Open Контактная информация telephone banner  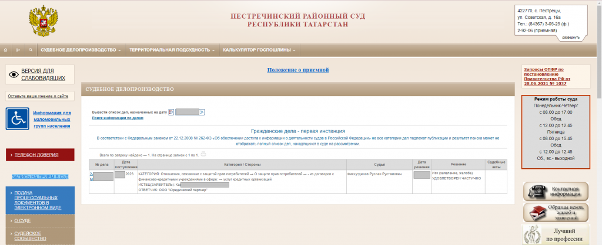click(x=556, y=192)
